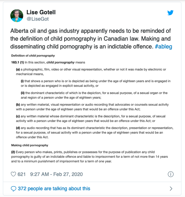Open the 9:27 AM - Feb 27, 2020 timestamp
The image size is (185, 197).
[x=56, y=174]
